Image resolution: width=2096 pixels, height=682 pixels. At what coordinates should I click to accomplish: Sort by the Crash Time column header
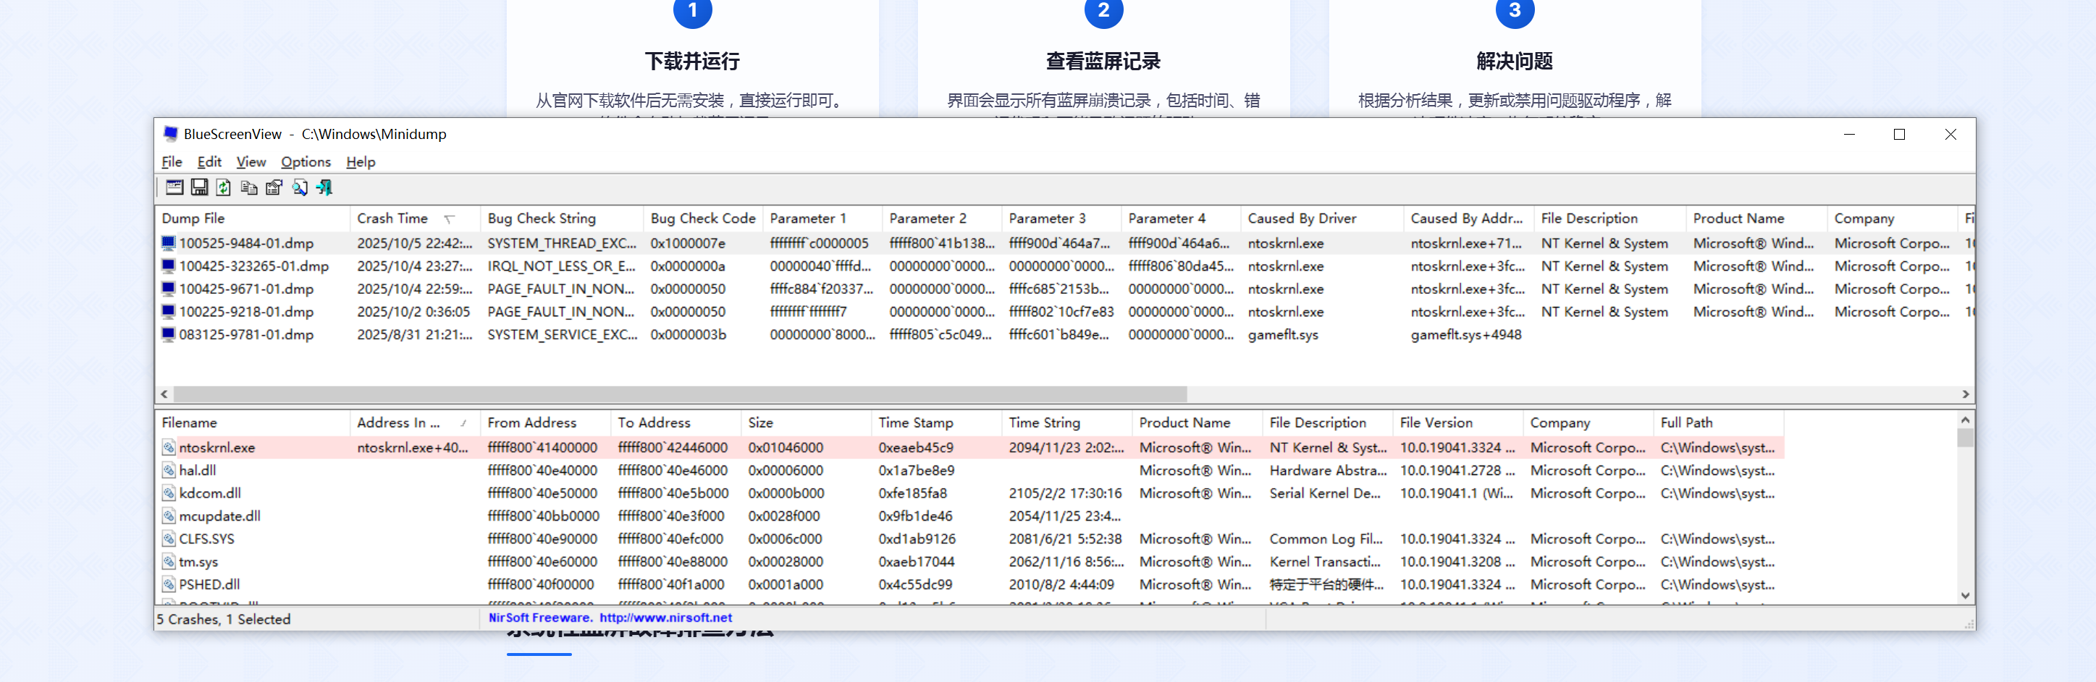point(415,218)
